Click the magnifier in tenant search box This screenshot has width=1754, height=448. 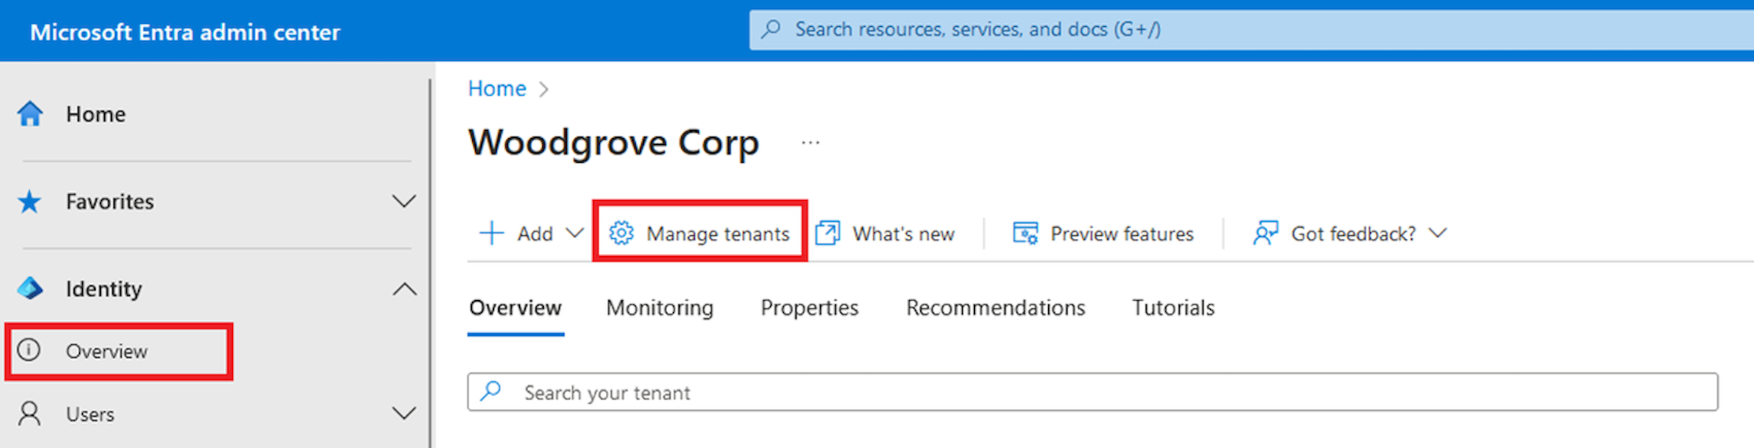[x=491, y=391]
